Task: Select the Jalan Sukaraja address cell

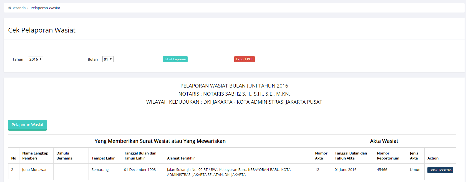Action: point(228,172)
